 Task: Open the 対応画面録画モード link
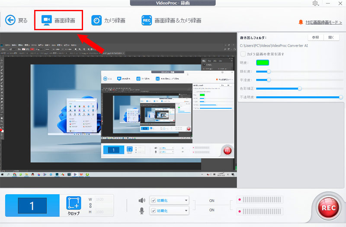324,22
